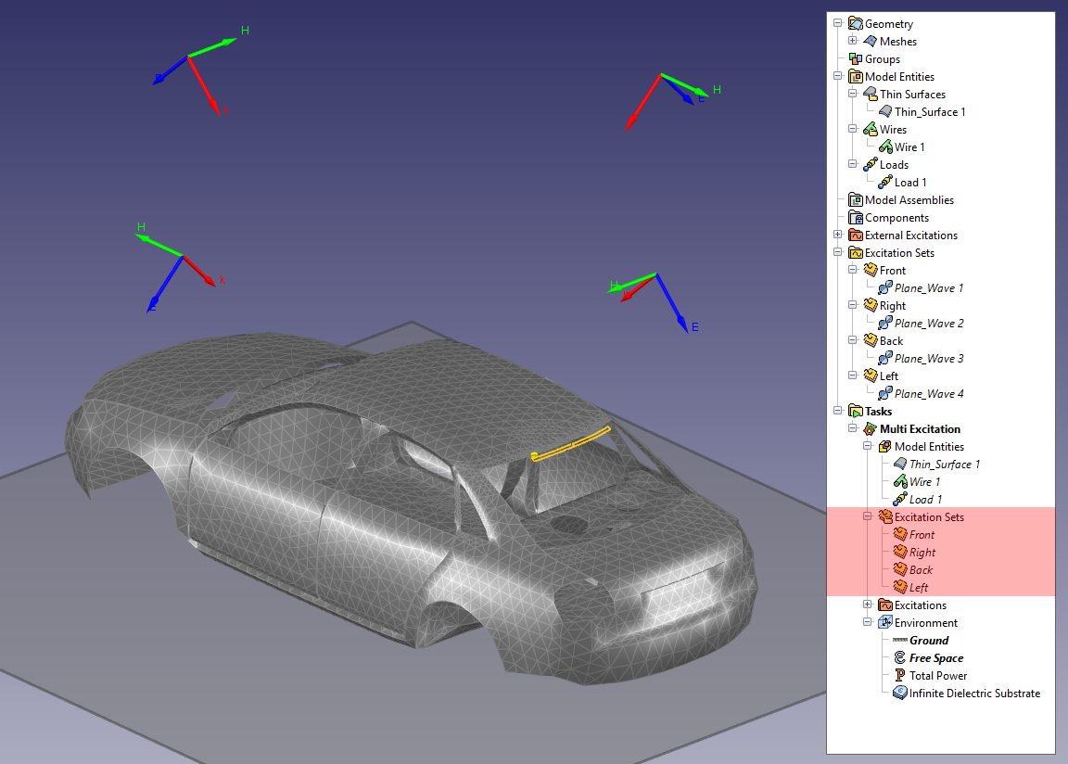Image resolution: width=1068 pixels, height=764 pixels.
Task: Select the highlighted Right excitation set in Tasks
Action: (x=922, y=553)
